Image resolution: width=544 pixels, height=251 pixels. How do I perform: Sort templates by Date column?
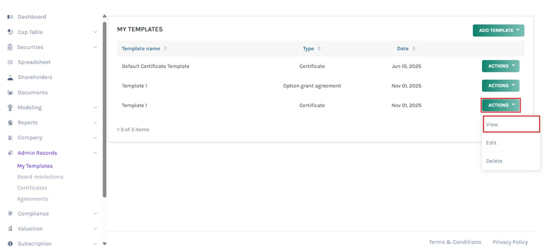[x=413, y=49]
